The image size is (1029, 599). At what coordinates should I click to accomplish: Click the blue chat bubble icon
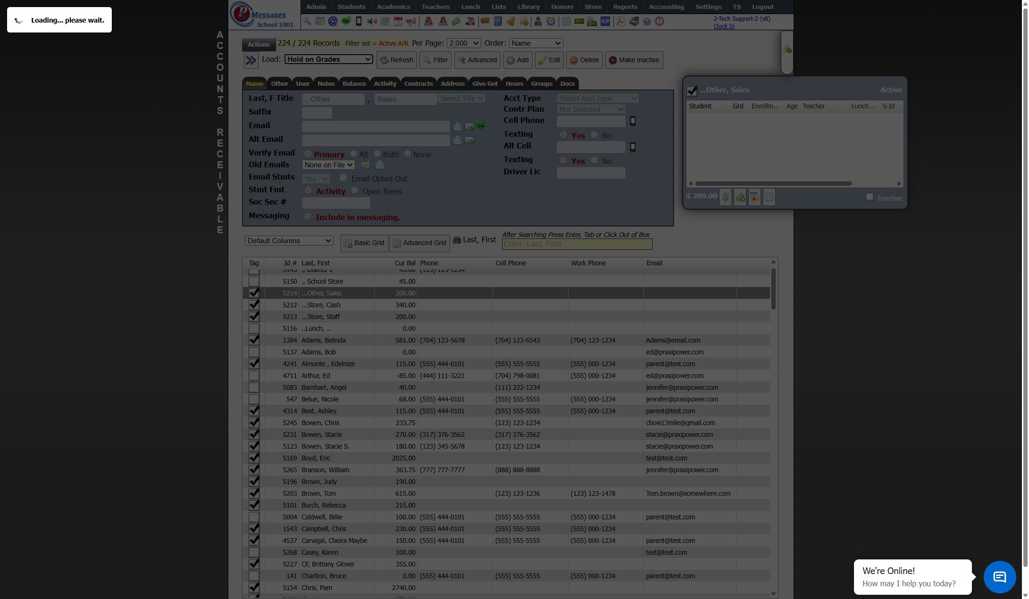999,577
